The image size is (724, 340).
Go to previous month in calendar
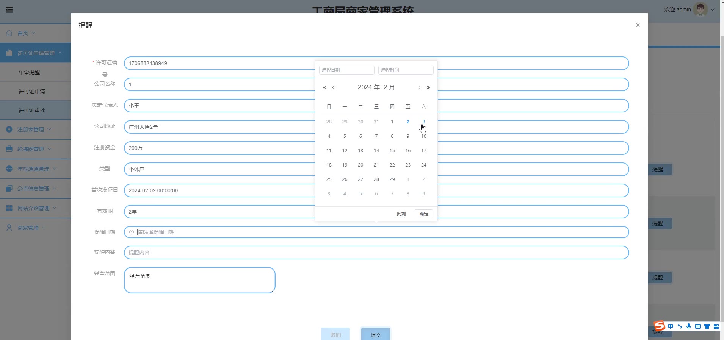pos(334,87)
